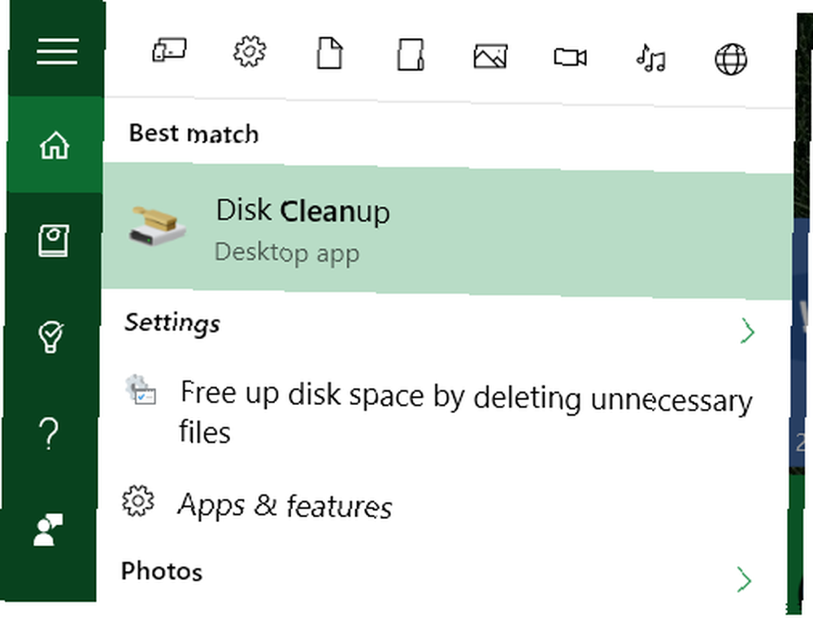The image size is (813, 618).
Task: Open Free up disk space setting
Action: coord(440,412)
